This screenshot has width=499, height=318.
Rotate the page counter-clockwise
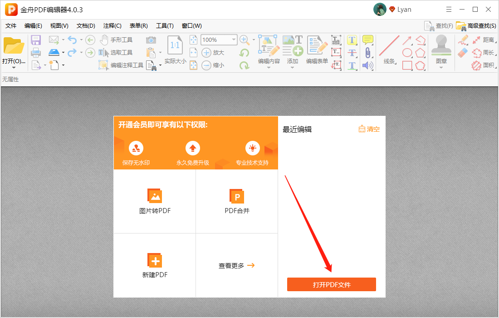pos(244,53)
